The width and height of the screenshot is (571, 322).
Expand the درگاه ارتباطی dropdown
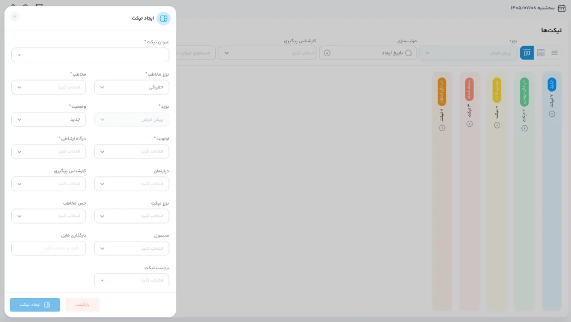click(49, 151)
